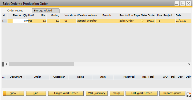
Task: Maximize the Sales Order to Production Order window
Action: click(183, 3)
